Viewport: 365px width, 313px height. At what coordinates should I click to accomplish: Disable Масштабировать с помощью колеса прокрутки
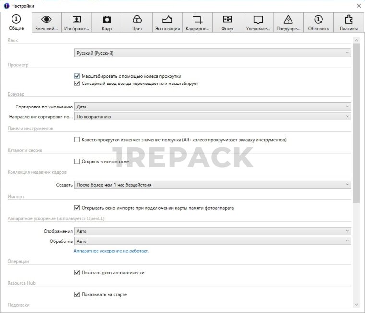coord(77,76)
